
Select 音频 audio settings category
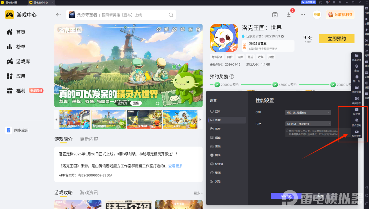click(227, 146)
